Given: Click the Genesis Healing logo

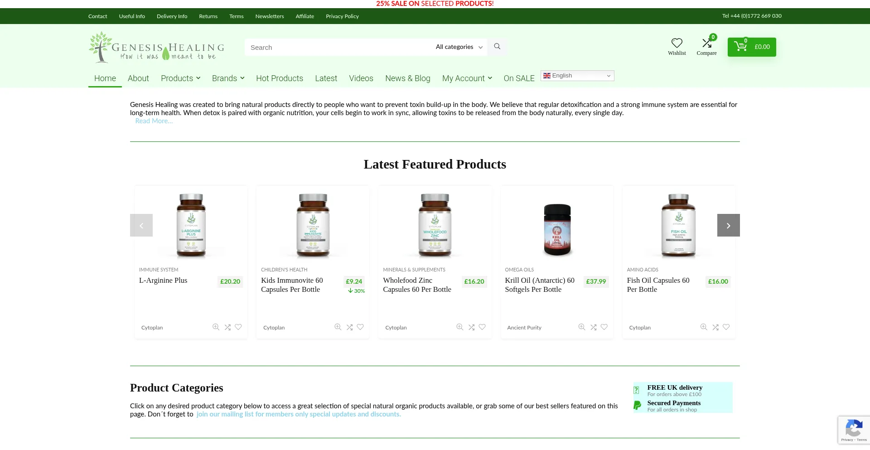Looking at the screenshot, I should pos(156,47).
